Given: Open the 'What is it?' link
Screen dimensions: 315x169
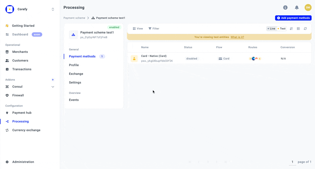Looking at the screenshot, I should click(x=237, y=37).
